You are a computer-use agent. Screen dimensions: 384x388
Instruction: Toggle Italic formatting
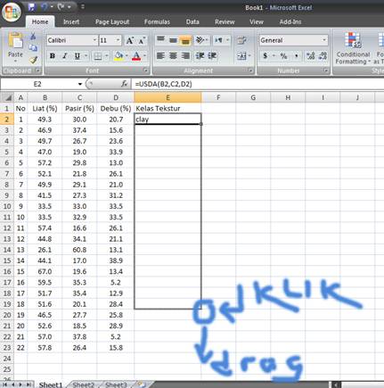64,56
